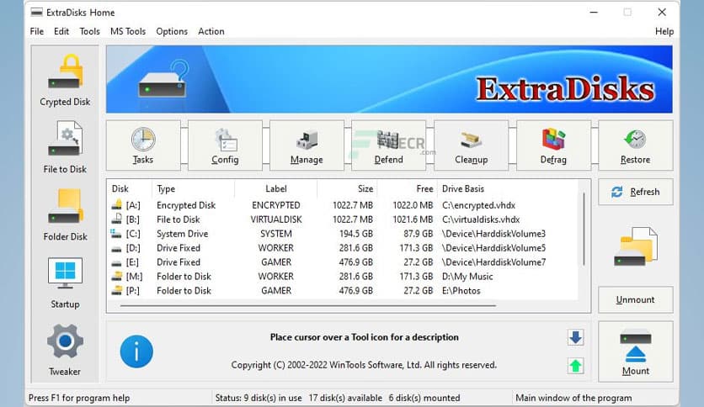Sort list by Type column header
Screen dimensions: 704x407
193,188
